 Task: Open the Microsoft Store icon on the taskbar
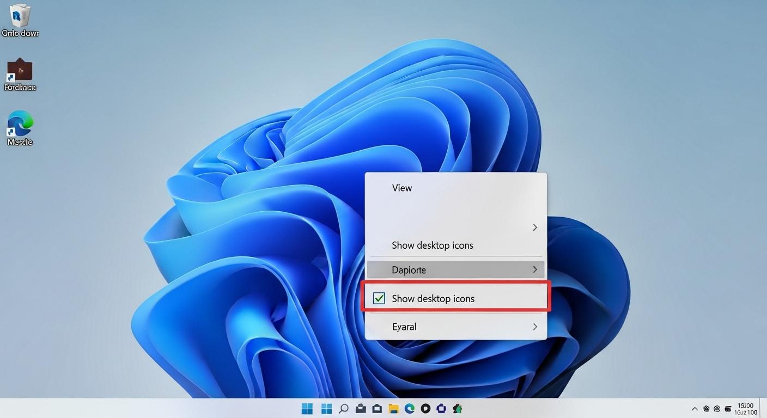(x=441, y=408)
